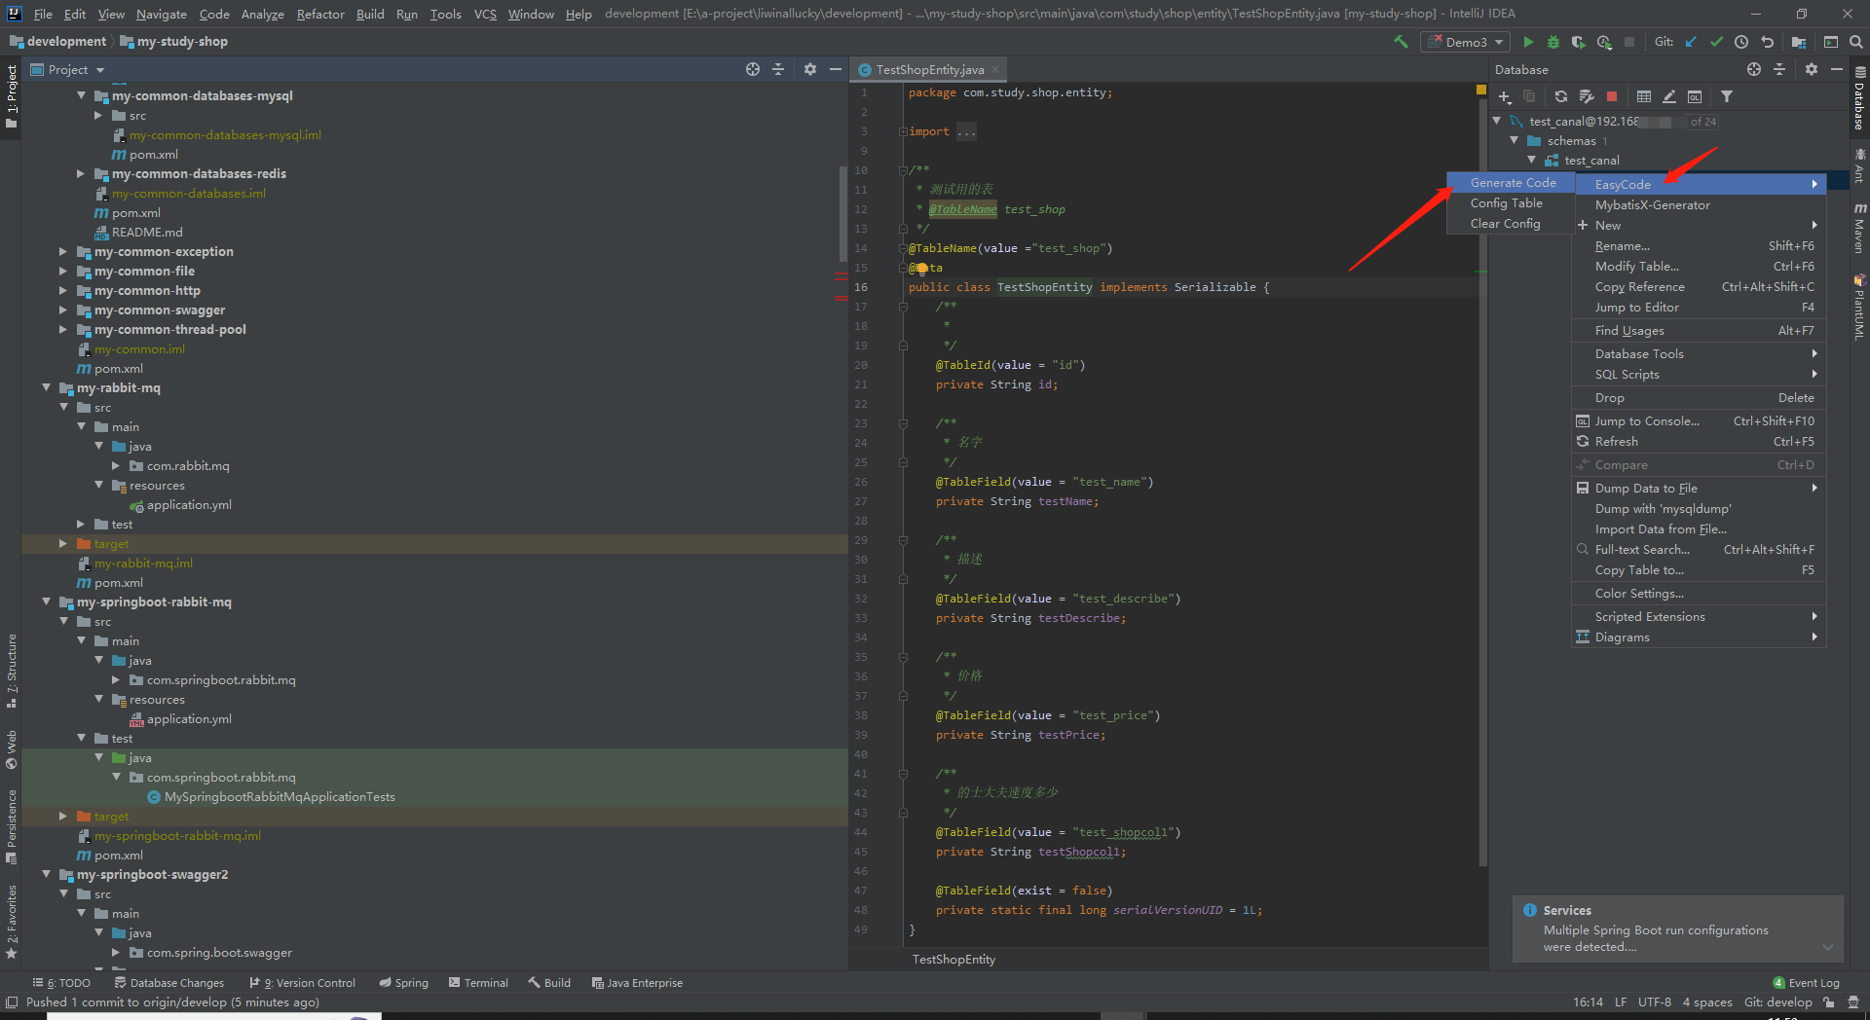Open the Demo3 run configuration dropdown
Screen dimensions: 1870x1020
(x=1466, y=42)
